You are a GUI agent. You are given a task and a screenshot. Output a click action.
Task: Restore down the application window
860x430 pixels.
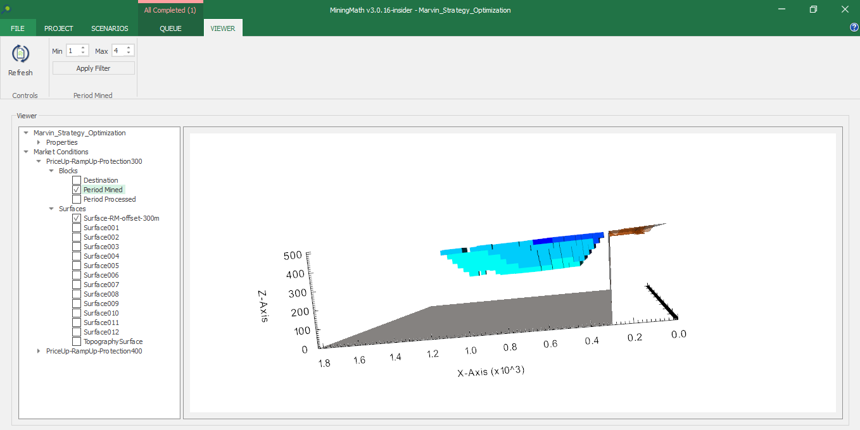coord(813,9)
